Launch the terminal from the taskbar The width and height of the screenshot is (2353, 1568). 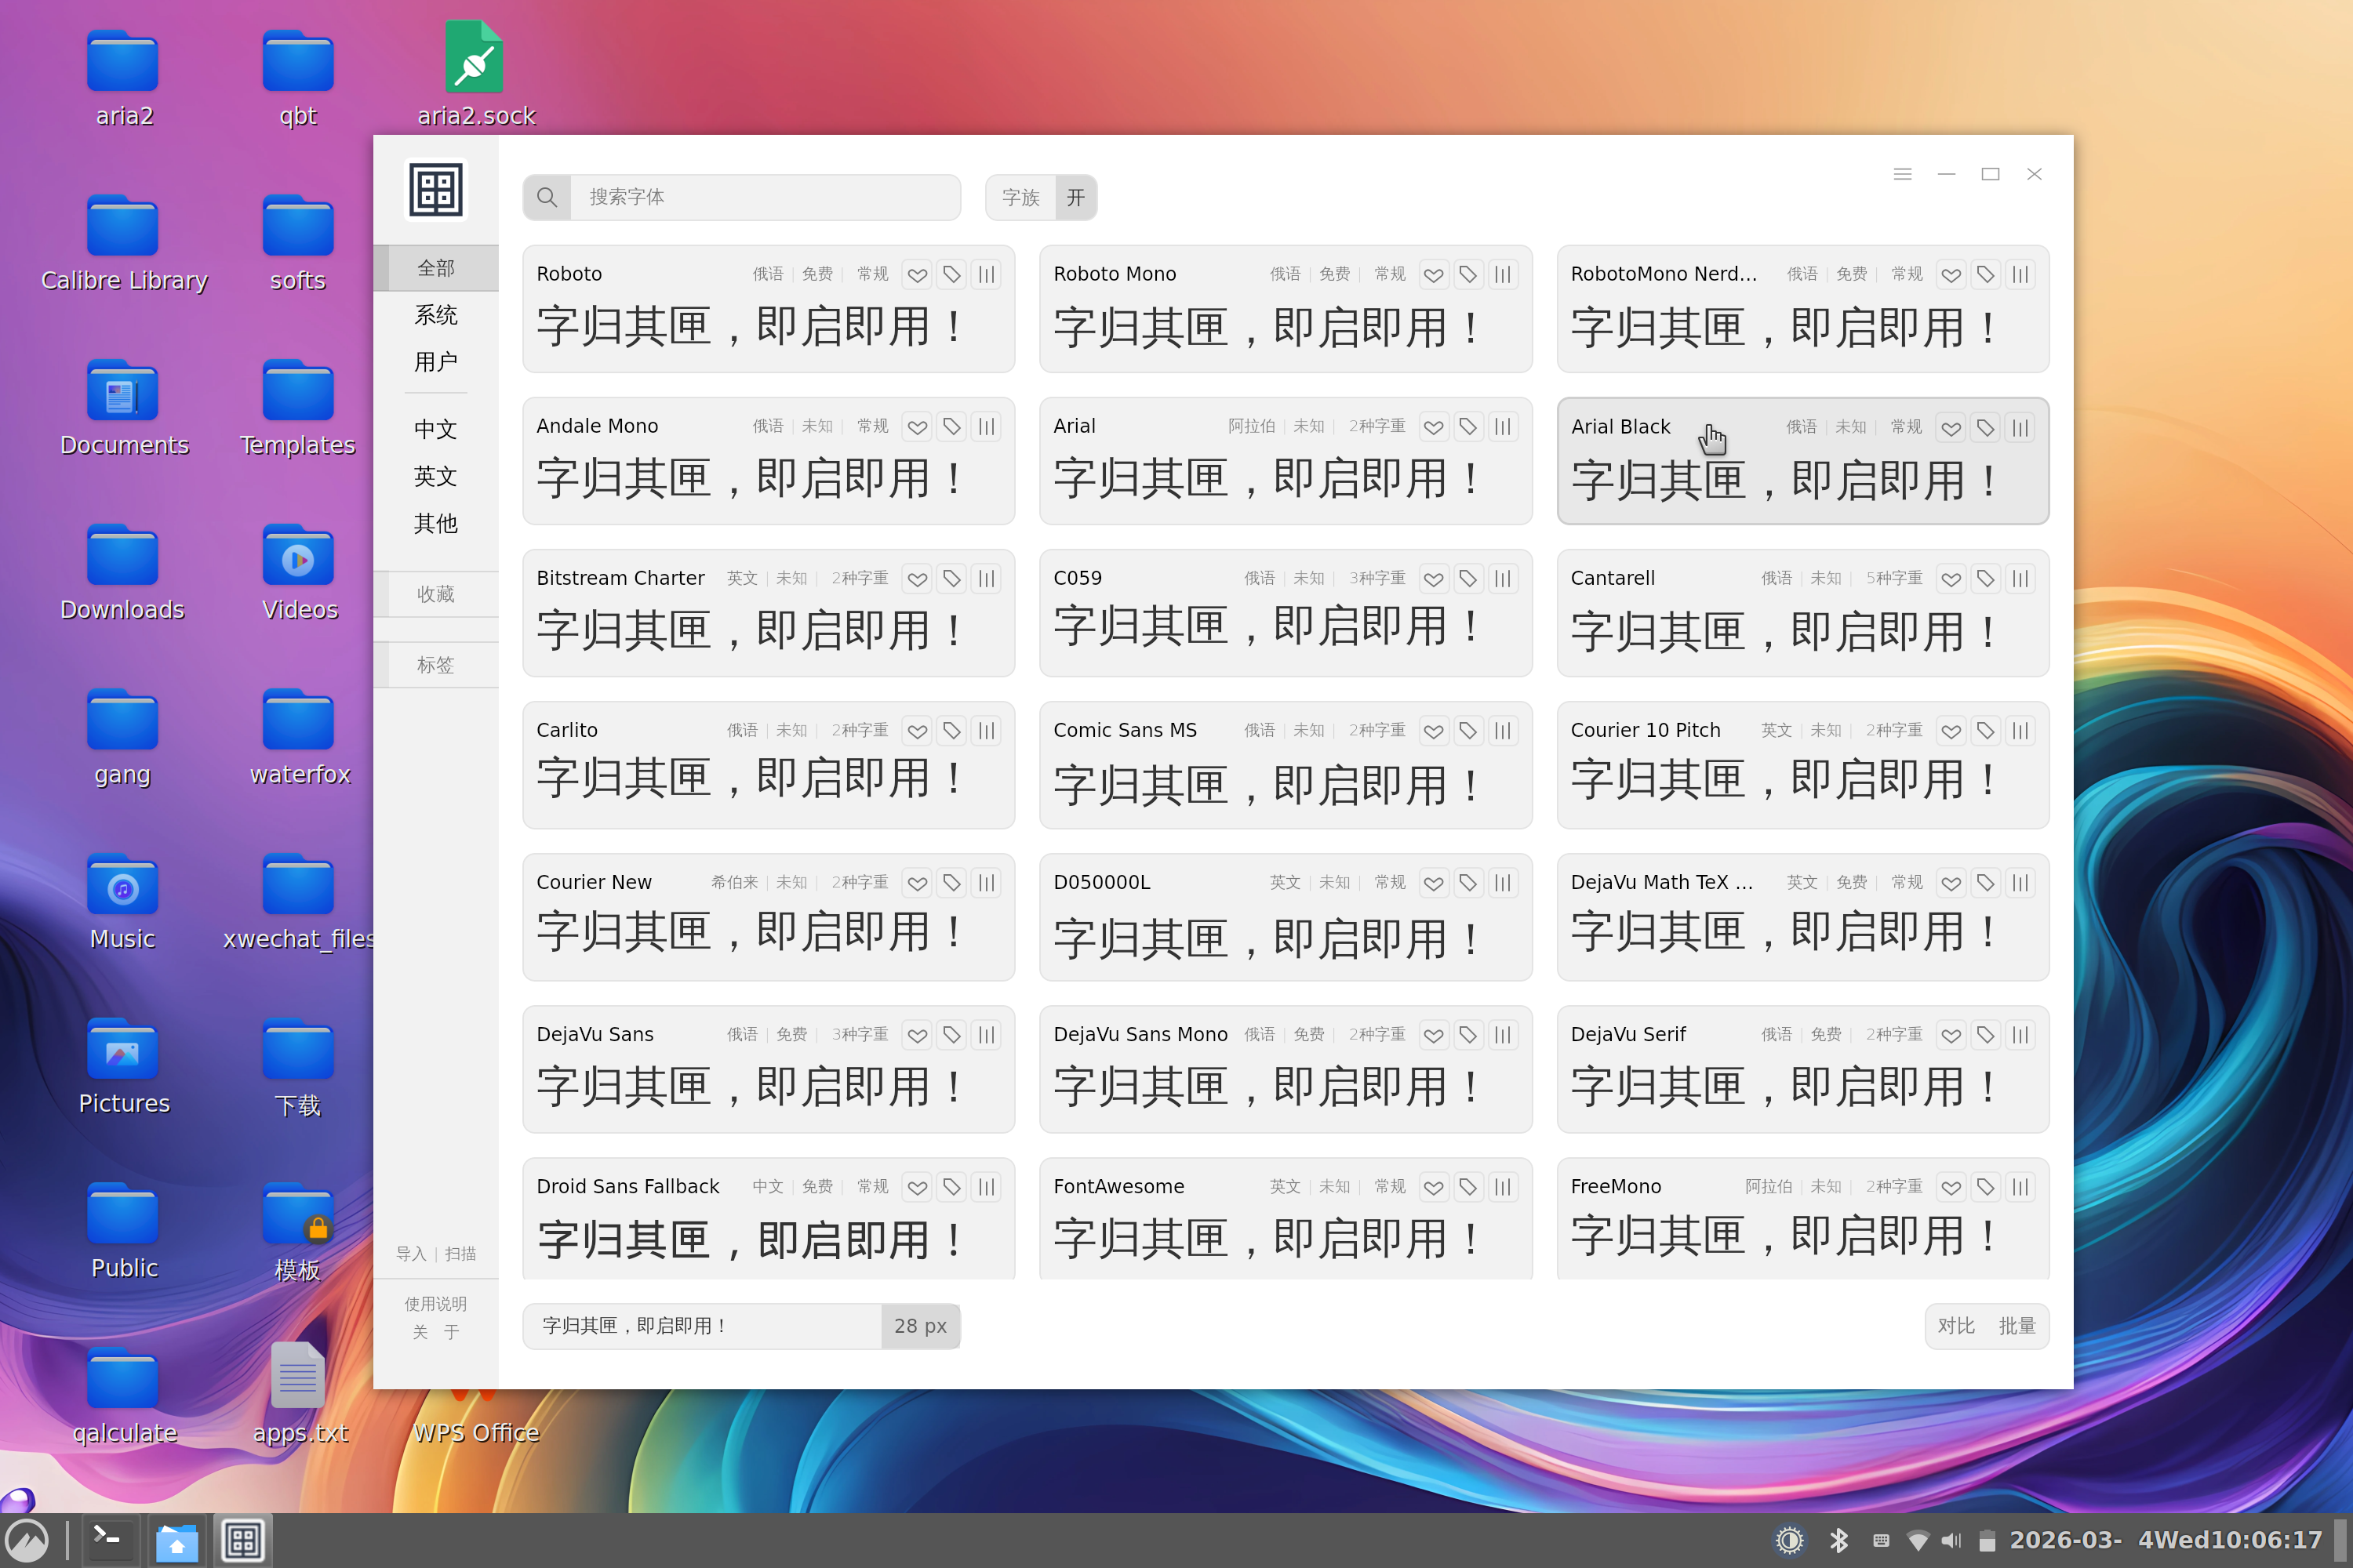(x=108, y=1540)
